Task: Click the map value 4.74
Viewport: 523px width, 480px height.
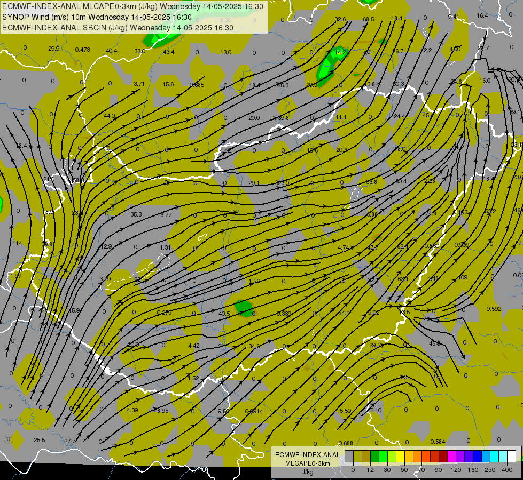Action: [344, 247]
